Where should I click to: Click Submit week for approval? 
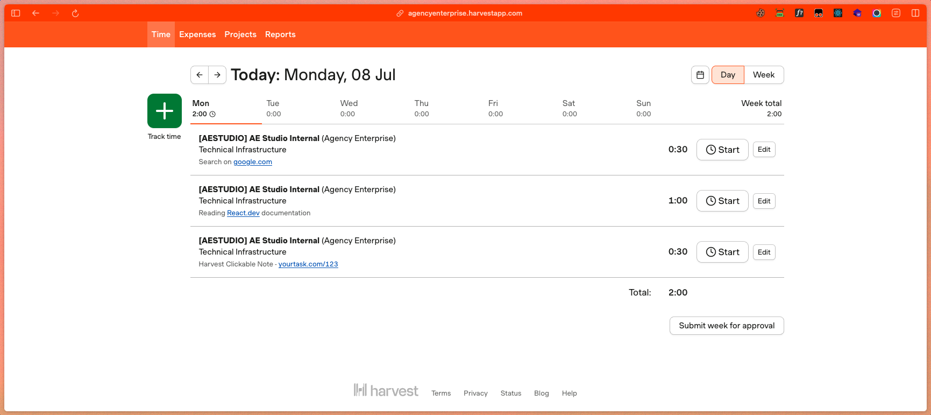tap(727, 326)
